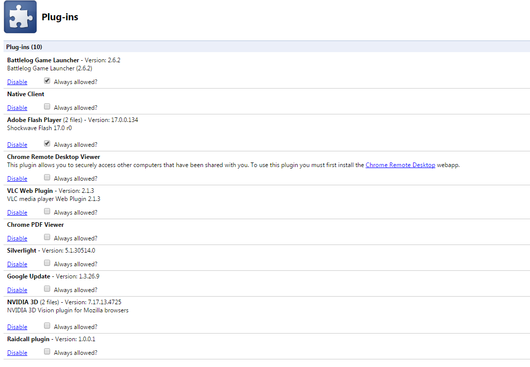530x367 pixels.
Task: Disable the Native Client plug-in
Action: coord(17,108)
